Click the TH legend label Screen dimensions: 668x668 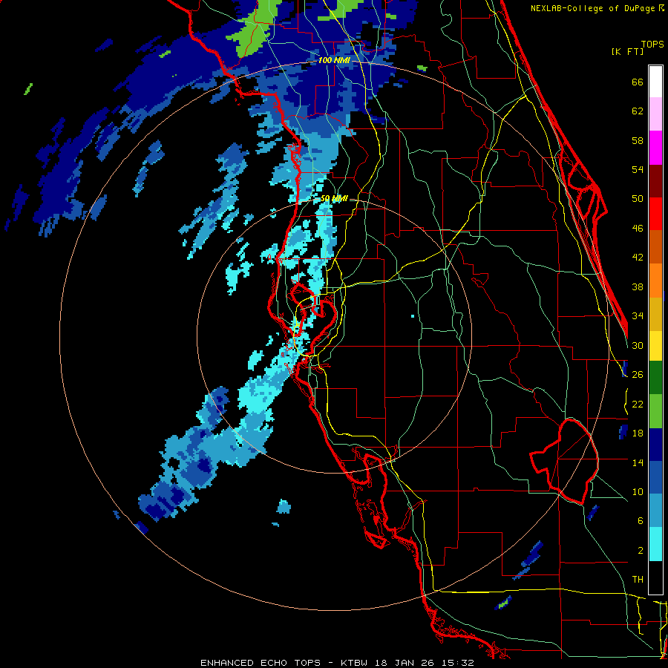click(x=638, y=580)
